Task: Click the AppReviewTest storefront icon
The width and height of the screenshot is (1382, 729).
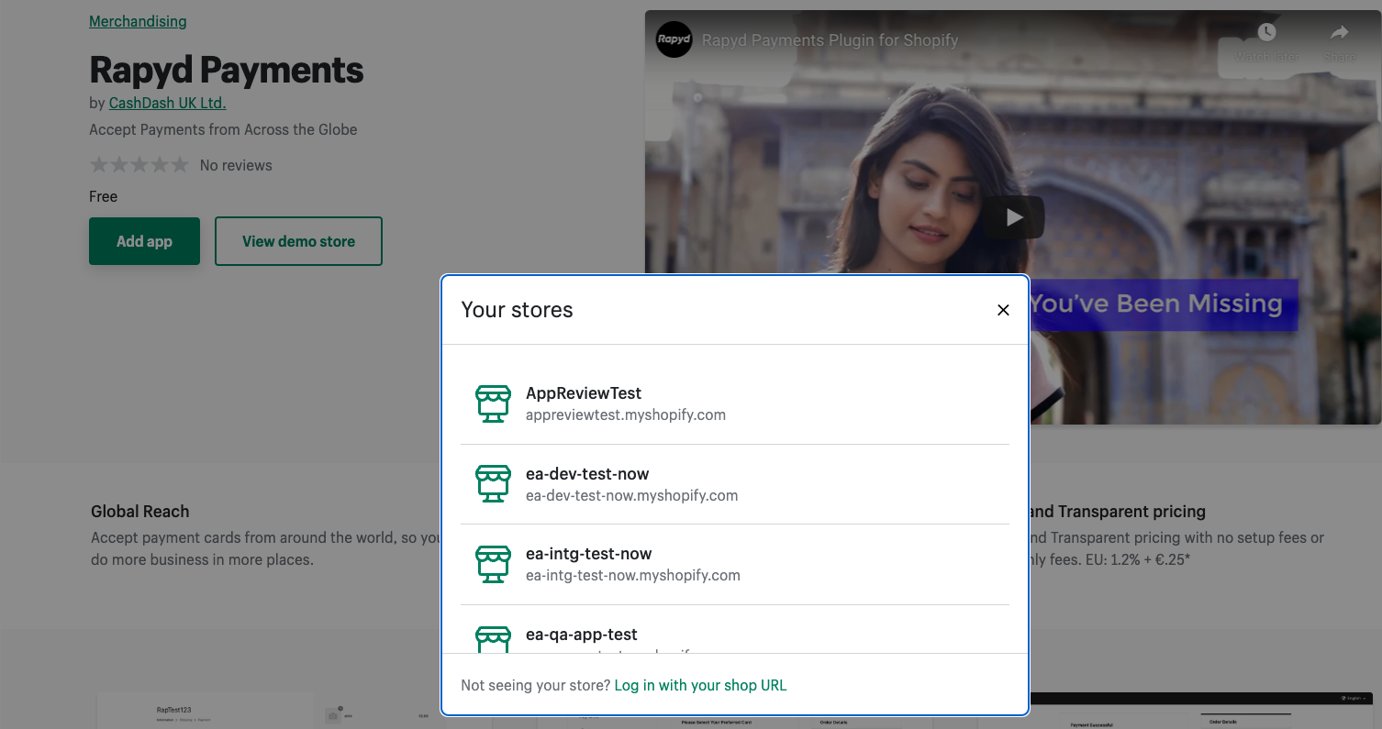Action: [493, 403]
